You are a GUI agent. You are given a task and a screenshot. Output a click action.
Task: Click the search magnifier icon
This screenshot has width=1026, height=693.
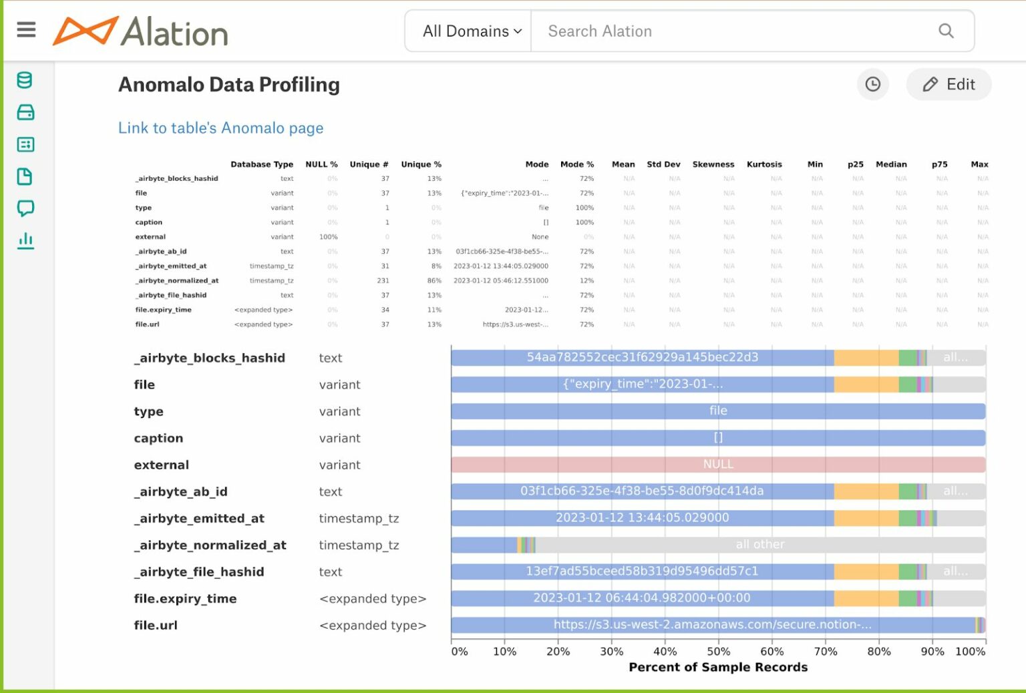point(946,31)
